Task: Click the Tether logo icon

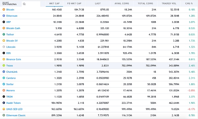Action: (x=4, y=34)
